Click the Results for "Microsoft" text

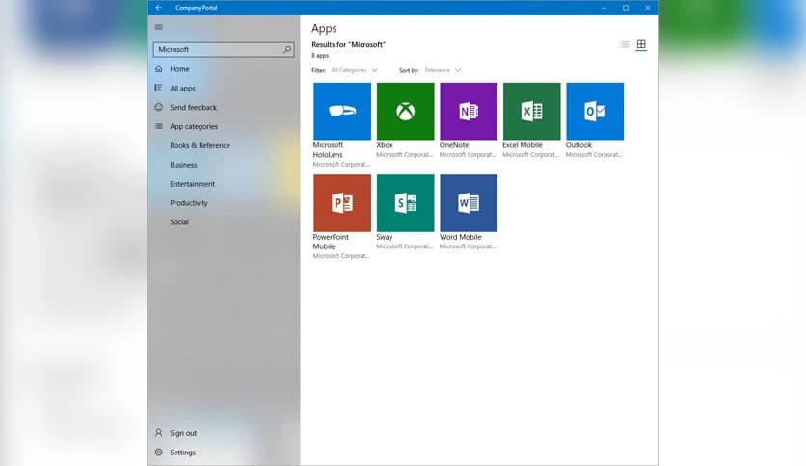pyautogui.click(x=348, y=44)
